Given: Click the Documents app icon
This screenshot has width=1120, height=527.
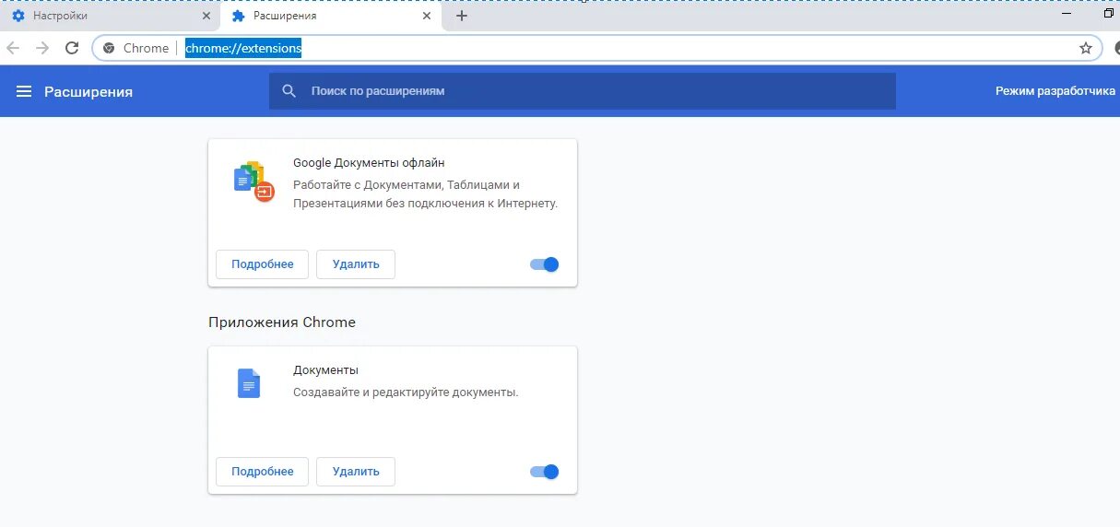Looking at the screenshot, I should pos(249,383).
